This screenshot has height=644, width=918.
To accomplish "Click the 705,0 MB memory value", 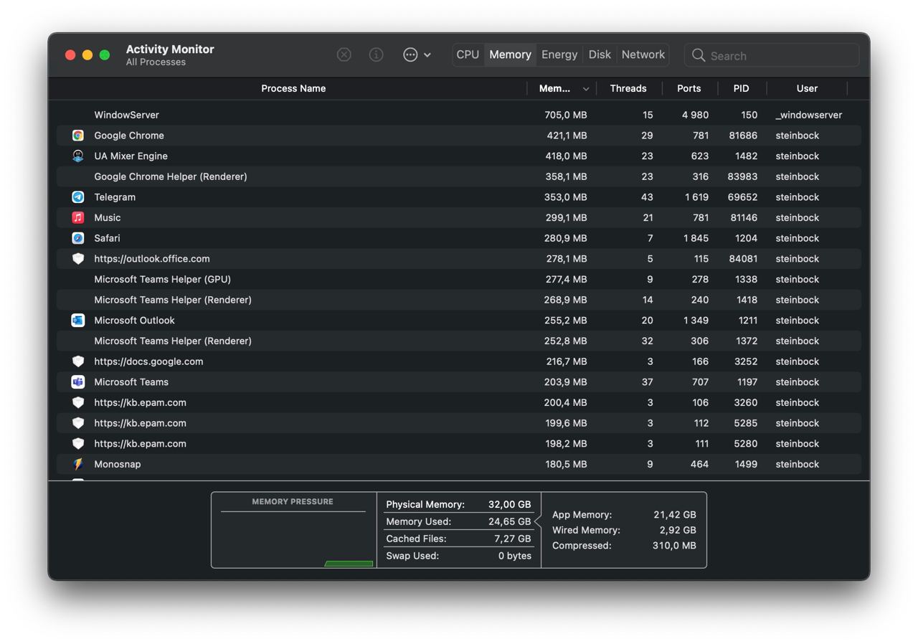I will pos(565,115).
